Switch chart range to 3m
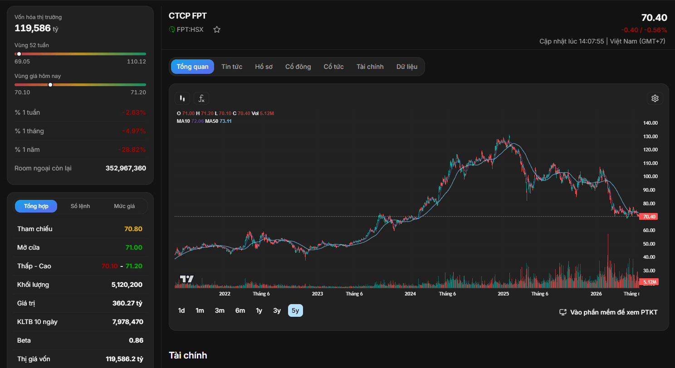 220,310
